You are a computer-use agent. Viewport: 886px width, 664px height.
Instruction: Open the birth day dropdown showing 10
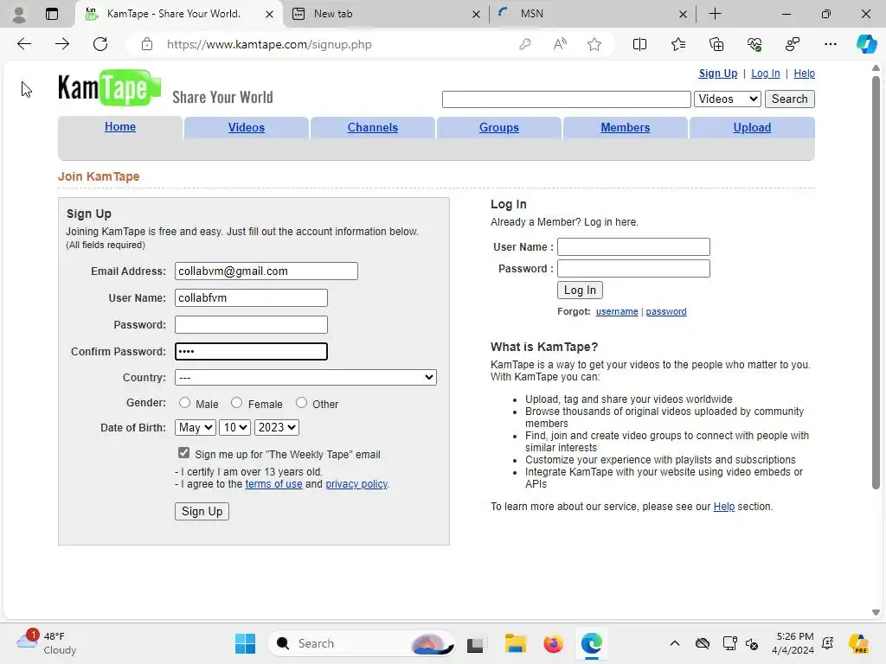coord(235,427)
